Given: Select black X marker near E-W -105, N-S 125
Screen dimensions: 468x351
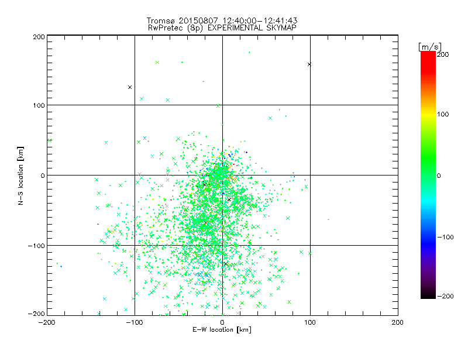Looking at the screenshot, I should coord(130,87).
